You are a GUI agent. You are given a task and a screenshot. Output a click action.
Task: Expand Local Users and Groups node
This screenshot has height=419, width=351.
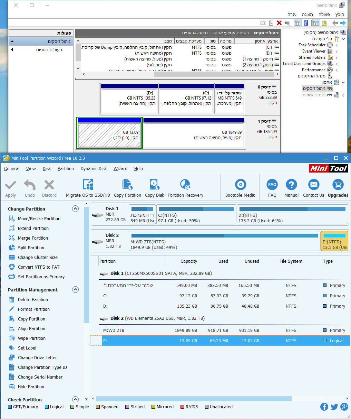click(337, 64)
